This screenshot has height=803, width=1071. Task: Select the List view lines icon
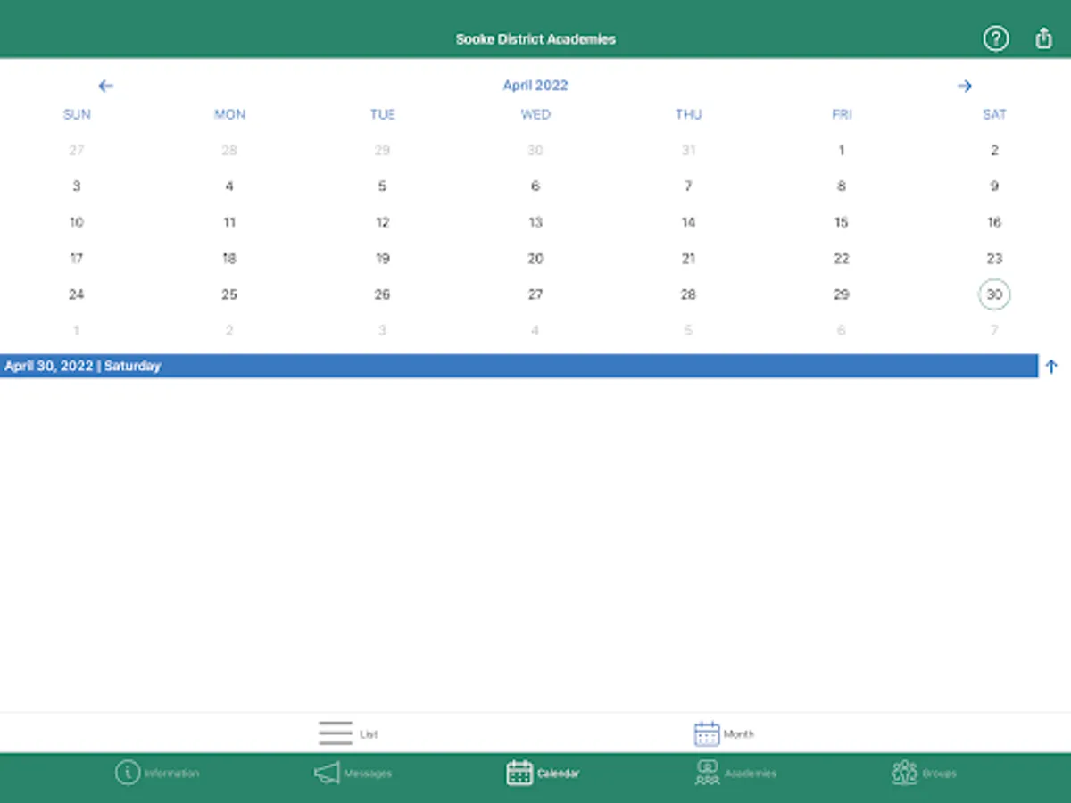(334, 733)
